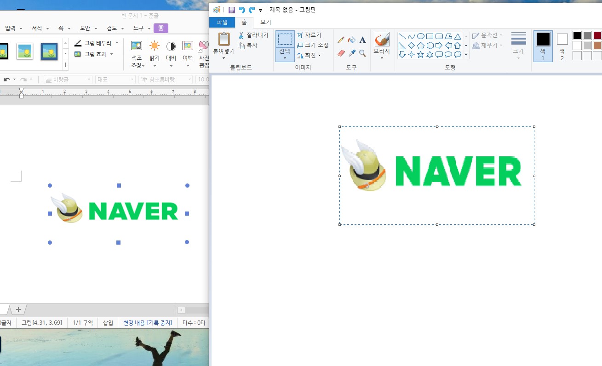The image size is (602, 366).
Task: Select the Fill with color bucket tool
Action: click(x=352, y=40)
